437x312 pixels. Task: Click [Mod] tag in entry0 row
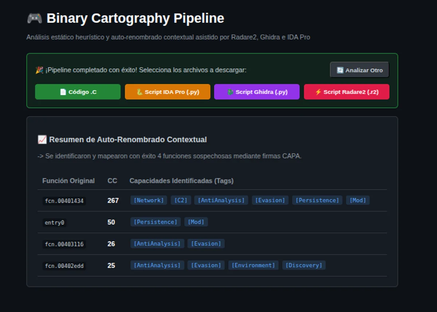point(196,222)
